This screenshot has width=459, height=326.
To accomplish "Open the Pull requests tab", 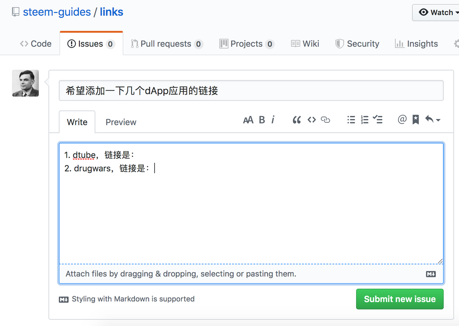I will click(167, 44).
